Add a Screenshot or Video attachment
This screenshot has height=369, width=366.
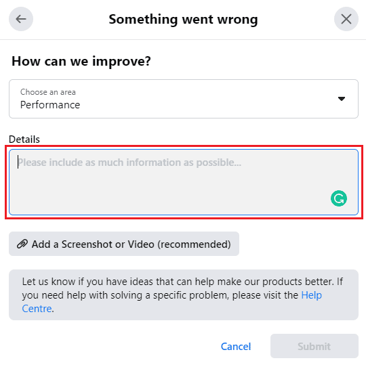pyautogui.click(x=124, y=244)
